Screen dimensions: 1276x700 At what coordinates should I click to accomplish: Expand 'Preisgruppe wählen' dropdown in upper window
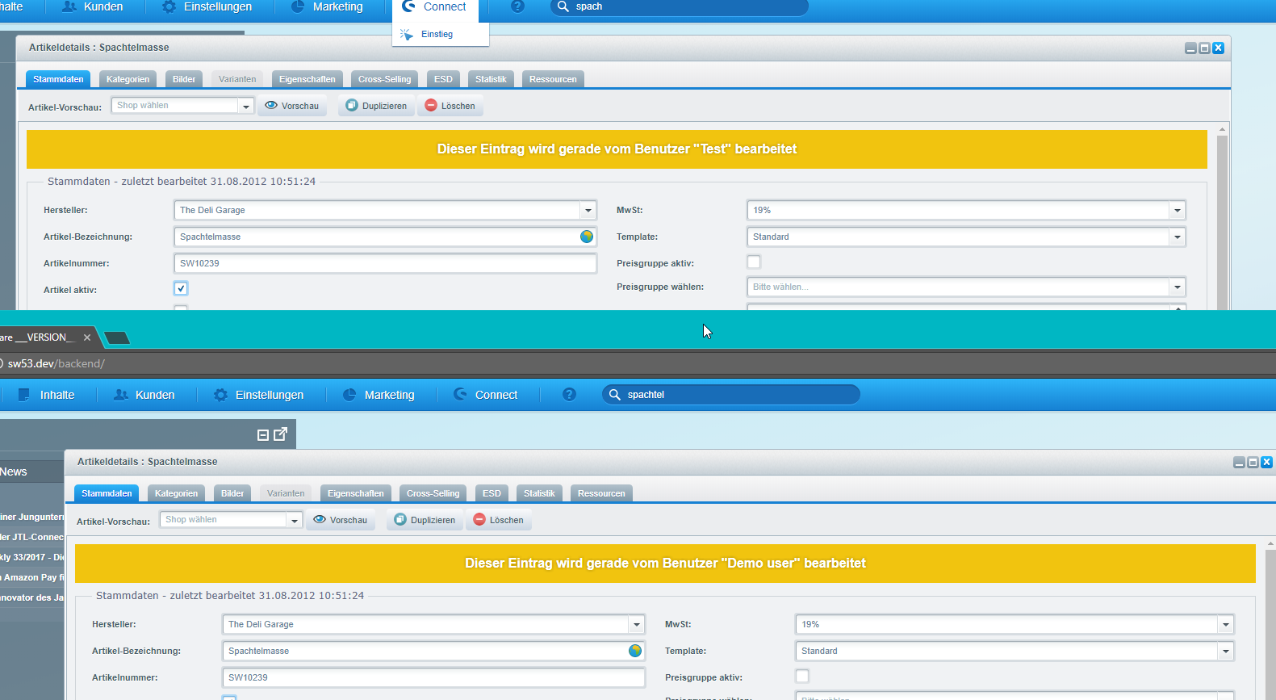(x=1177, y=287)
